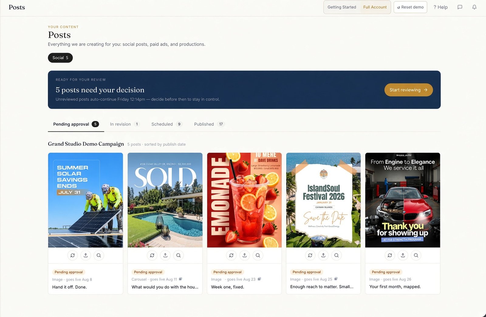
Task: Click 'goes live Aug 26' text
Action: 397,279
